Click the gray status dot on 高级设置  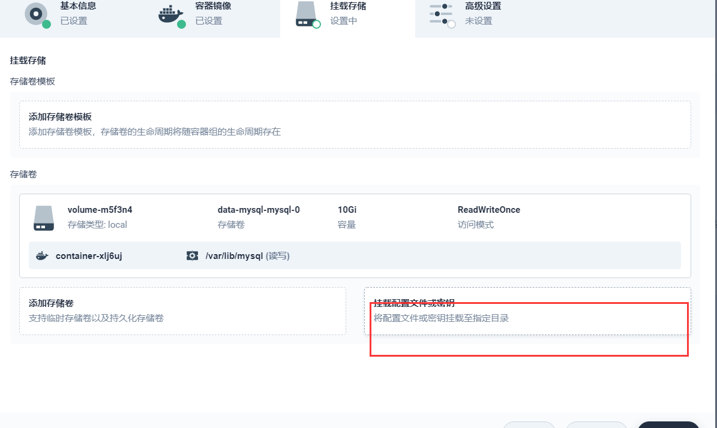click(451, 24)
